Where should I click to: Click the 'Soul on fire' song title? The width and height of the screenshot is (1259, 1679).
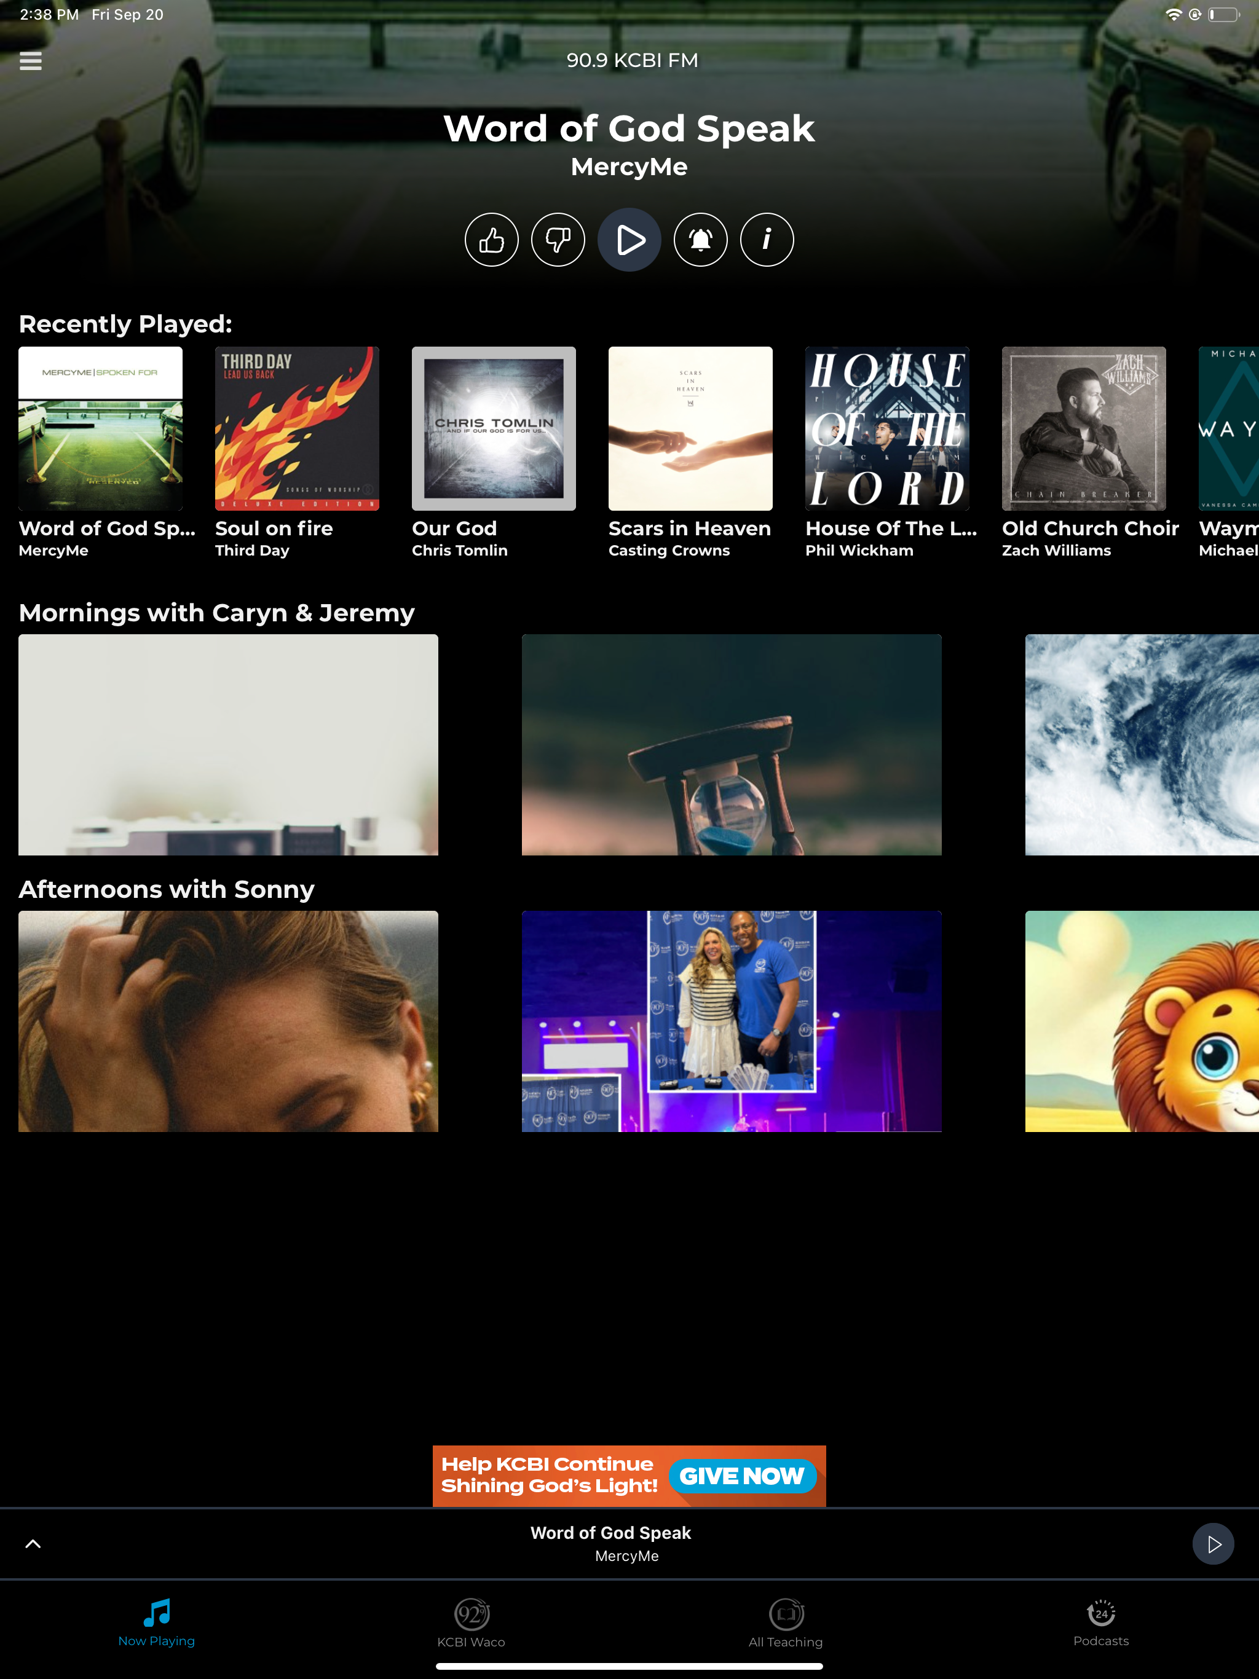pos(274,529)
